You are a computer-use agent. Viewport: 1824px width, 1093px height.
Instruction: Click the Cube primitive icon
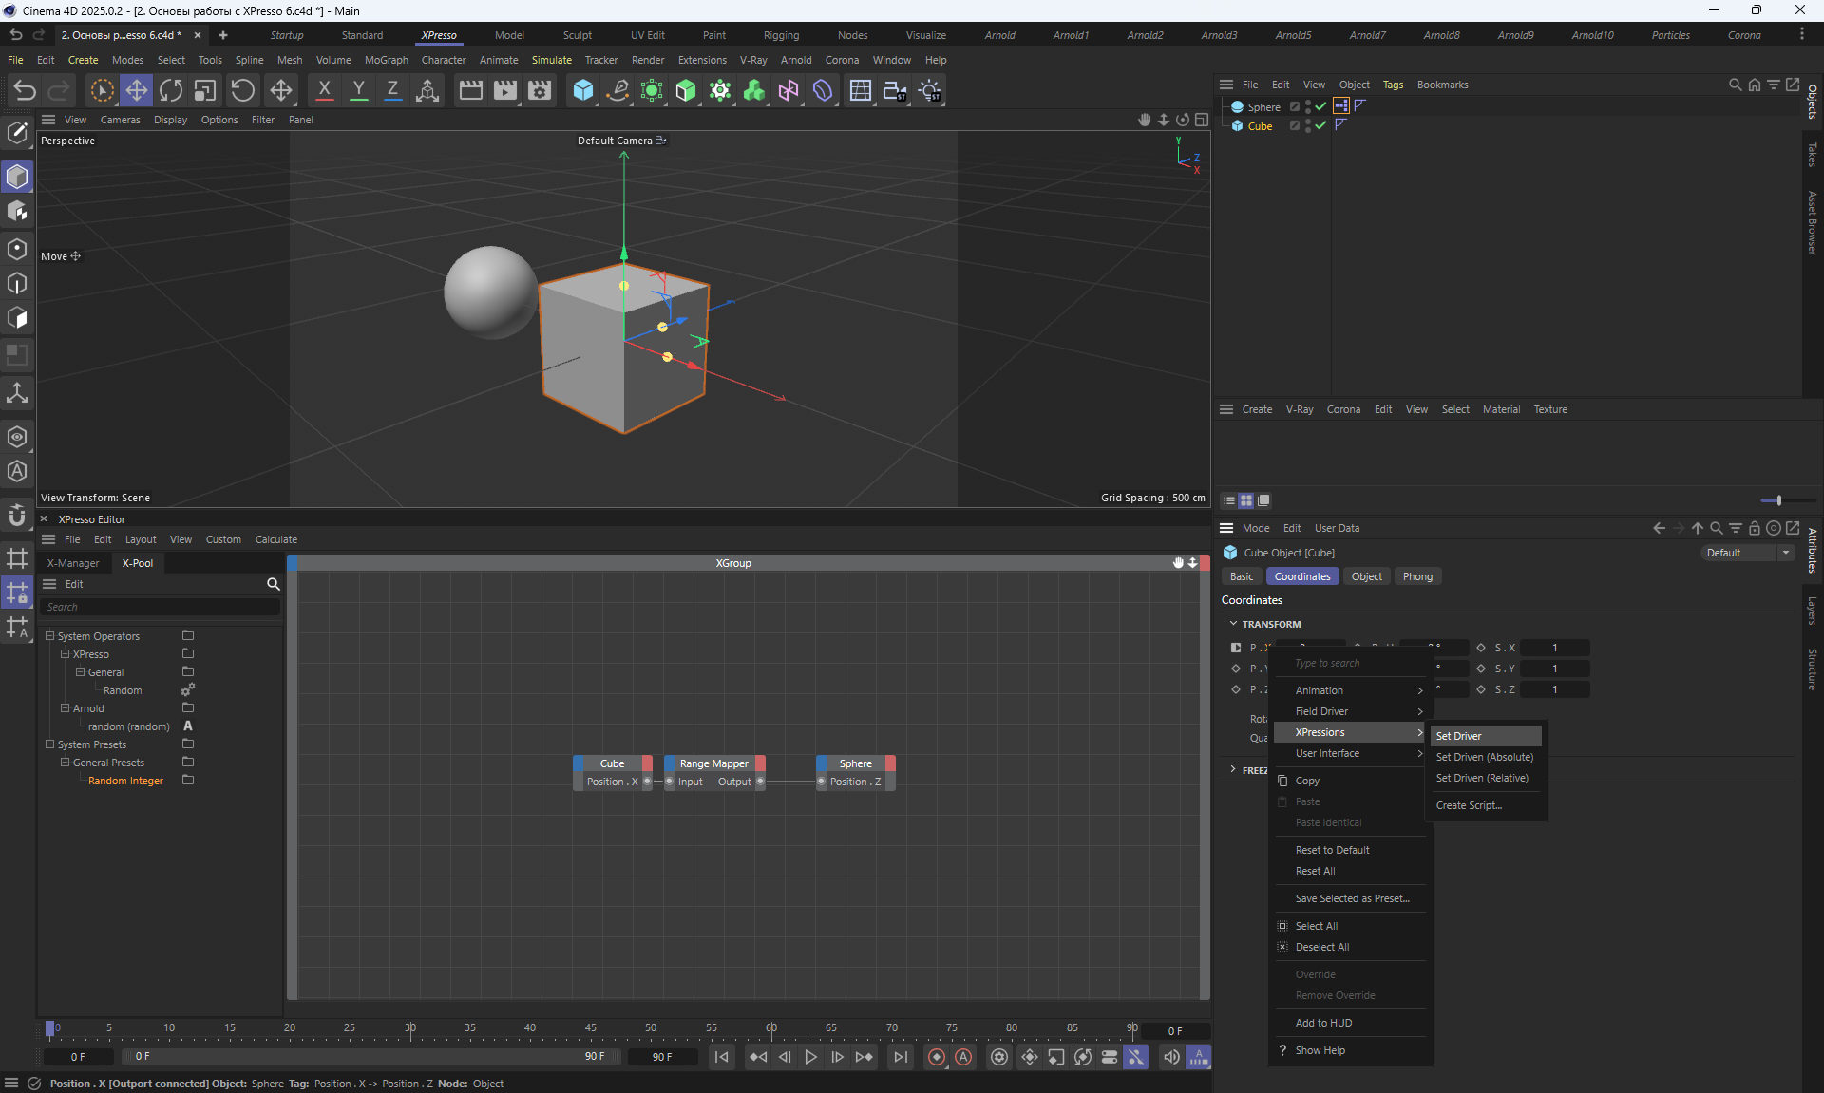click(582, 90)
